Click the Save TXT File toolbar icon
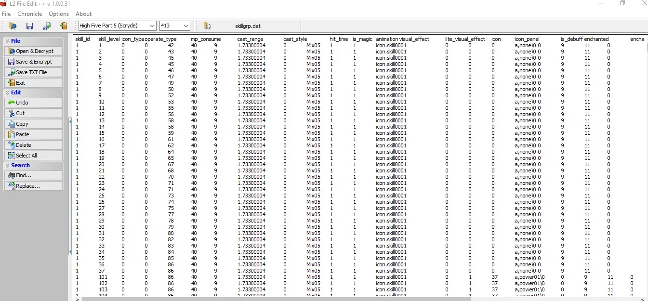The width and height of the screenshot is (648, 301). 46,26
